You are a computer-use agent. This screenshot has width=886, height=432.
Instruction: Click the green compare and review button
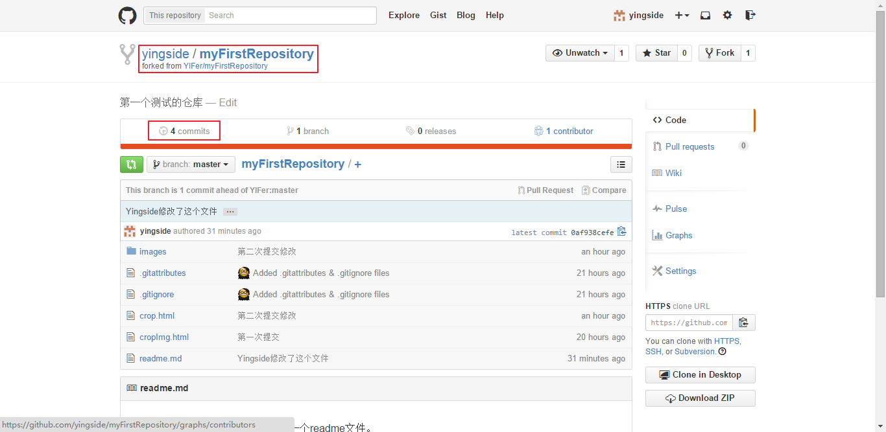pos(132,165)
